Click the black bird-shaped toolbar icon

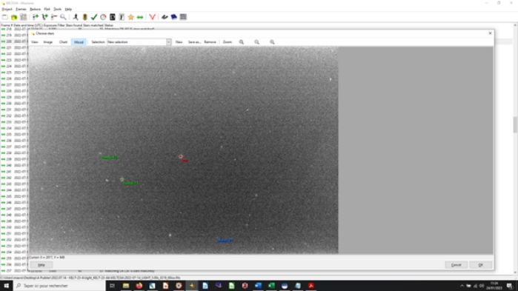point(165,17)
